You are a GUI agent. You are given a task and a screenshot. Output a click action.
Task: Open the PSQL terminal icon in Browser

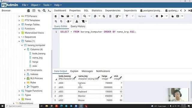pyautogui.click(x=49, y=11)
